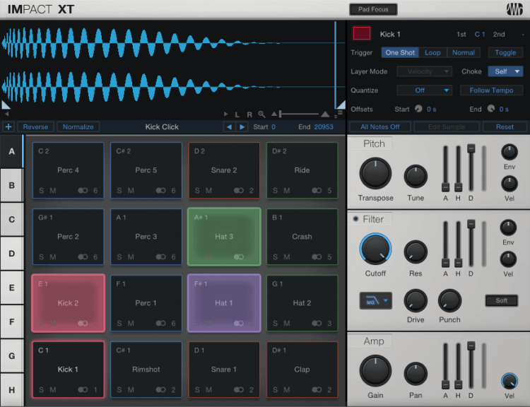This screenshot has height=407, width=530.
Task: Toggle the Soft filter button
Action: click(502, 300)
